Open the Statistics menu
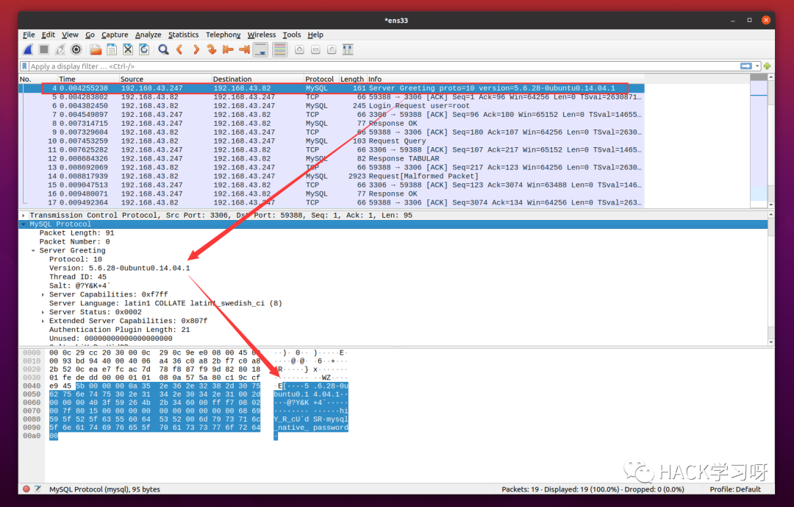The height and width of the screenshot is (507, 794). 183,35
